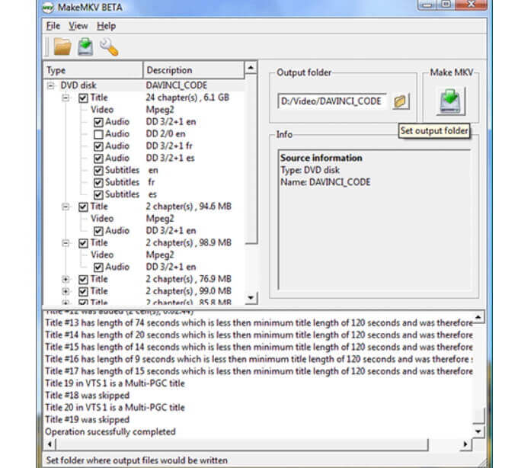Enable the DD 2/0 en audio track
This screenshot has width=518, height=468.
tap(98, 134)
